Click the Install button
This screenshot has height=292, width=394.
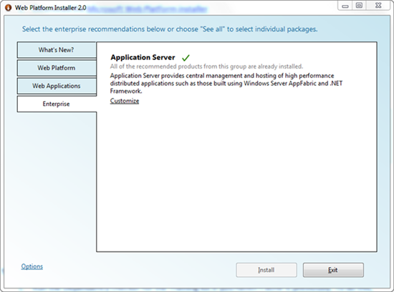[x=266, y=270]
